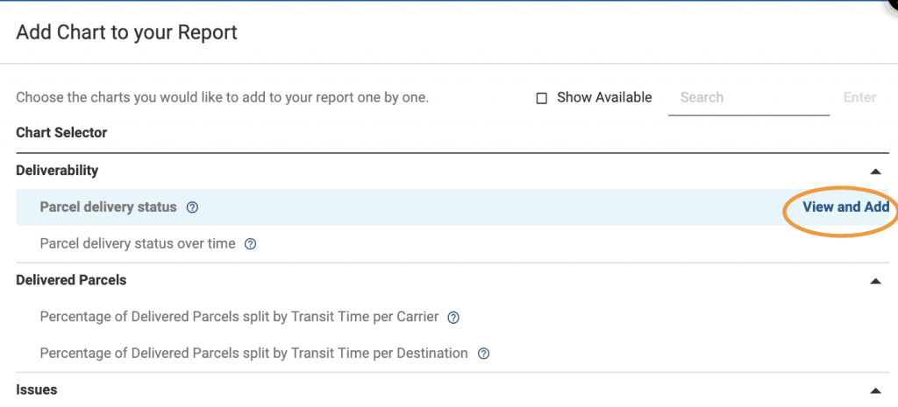898x407 pixels.
Task: Tick the Show Available checkbox
Action: pyautogui.click(x=542, y=98)
